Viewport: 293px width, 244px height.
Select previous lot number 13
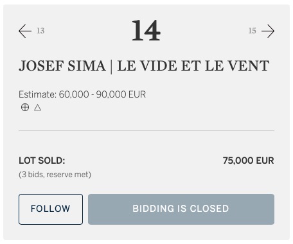40,31
